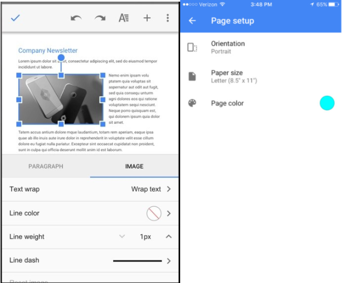342x283 pixels.
Task: Tap the cyan Page color swatch
Action: [x=327, y=103]
